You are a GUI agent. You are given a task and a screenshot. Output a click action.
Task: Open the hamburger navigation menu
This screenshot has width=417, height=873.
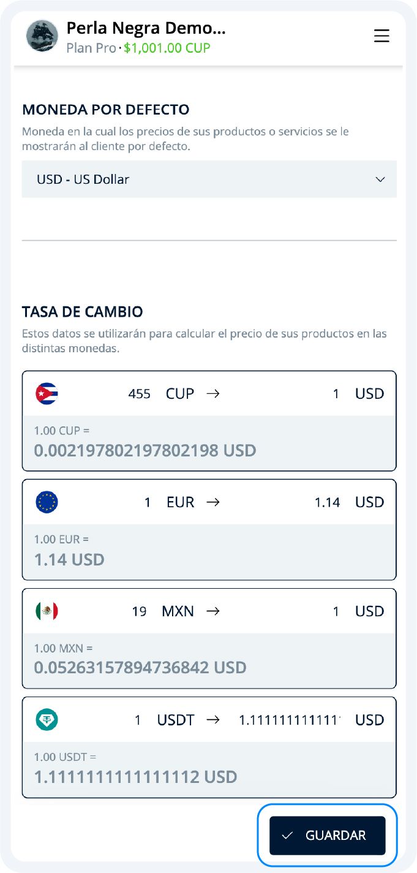381,36
